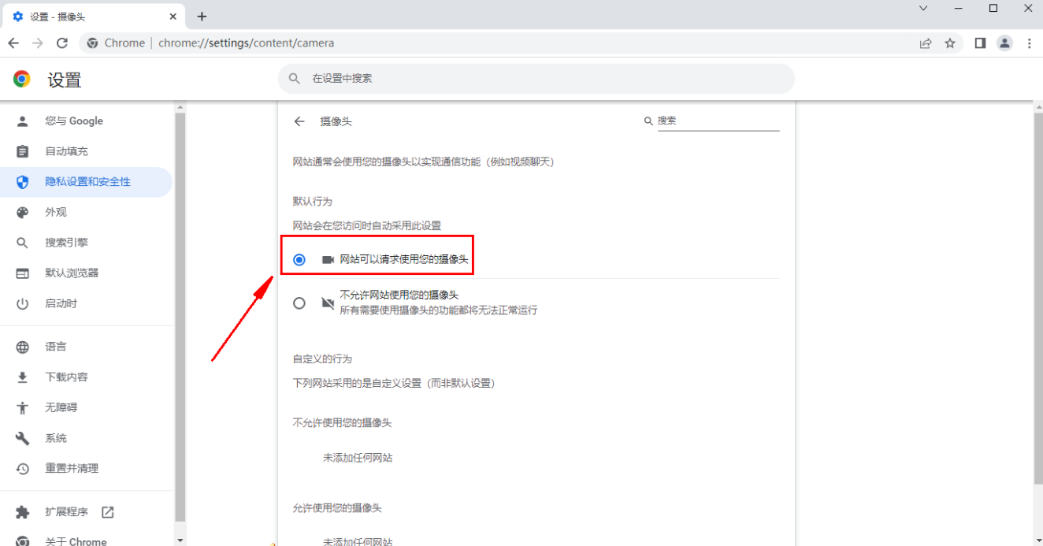Open 隐私设置和安全性 section
1043x546 pixels.
[x=86, y=182]
